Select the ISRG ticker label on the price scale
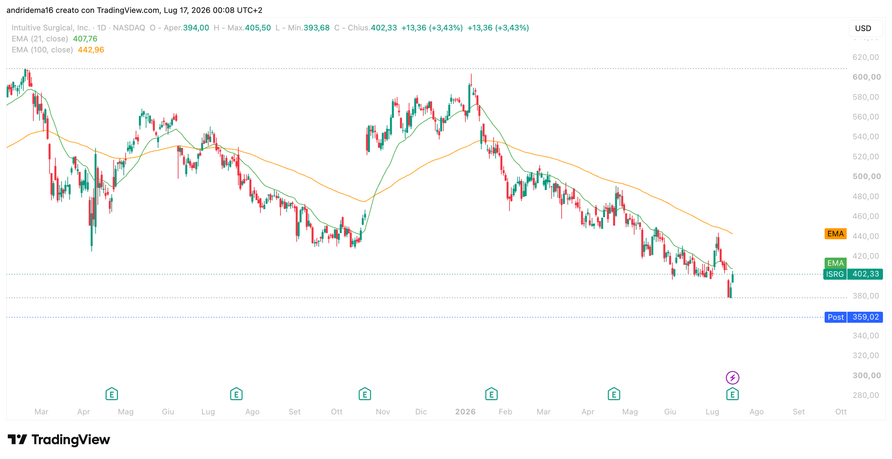 point(835,274)
